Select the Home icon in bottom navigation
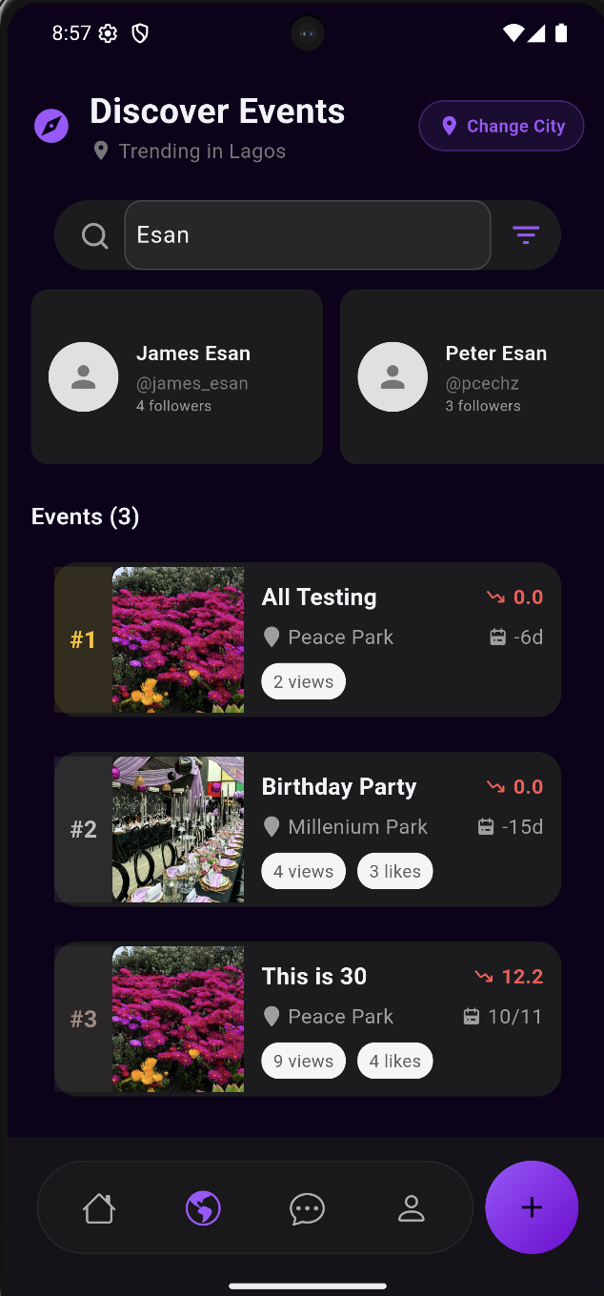This screenshot has height=1296, width=604. (x=99, y=1207)
